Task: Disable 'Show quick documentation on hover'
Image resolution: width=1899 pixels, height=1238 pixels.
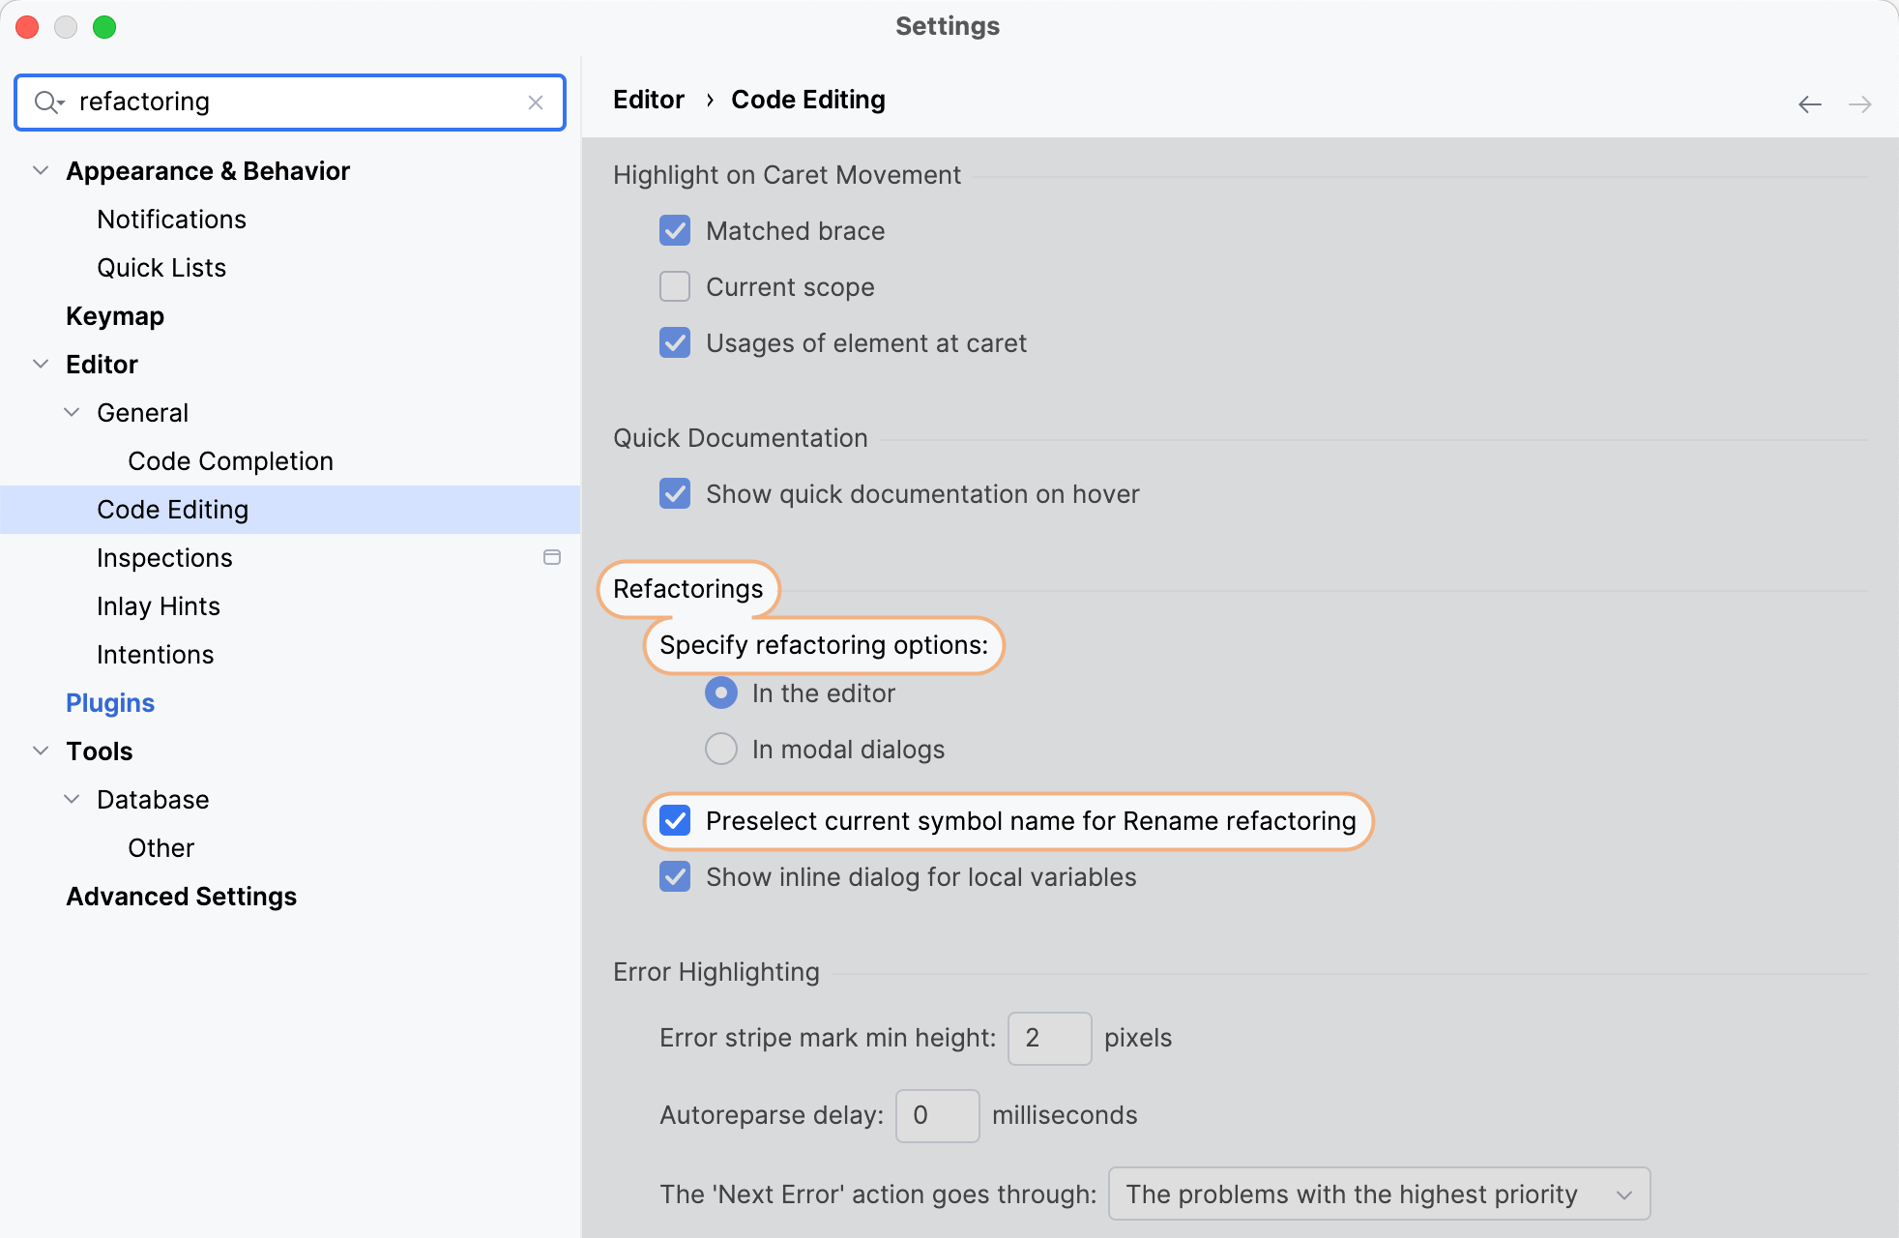Action: point(674,493)
